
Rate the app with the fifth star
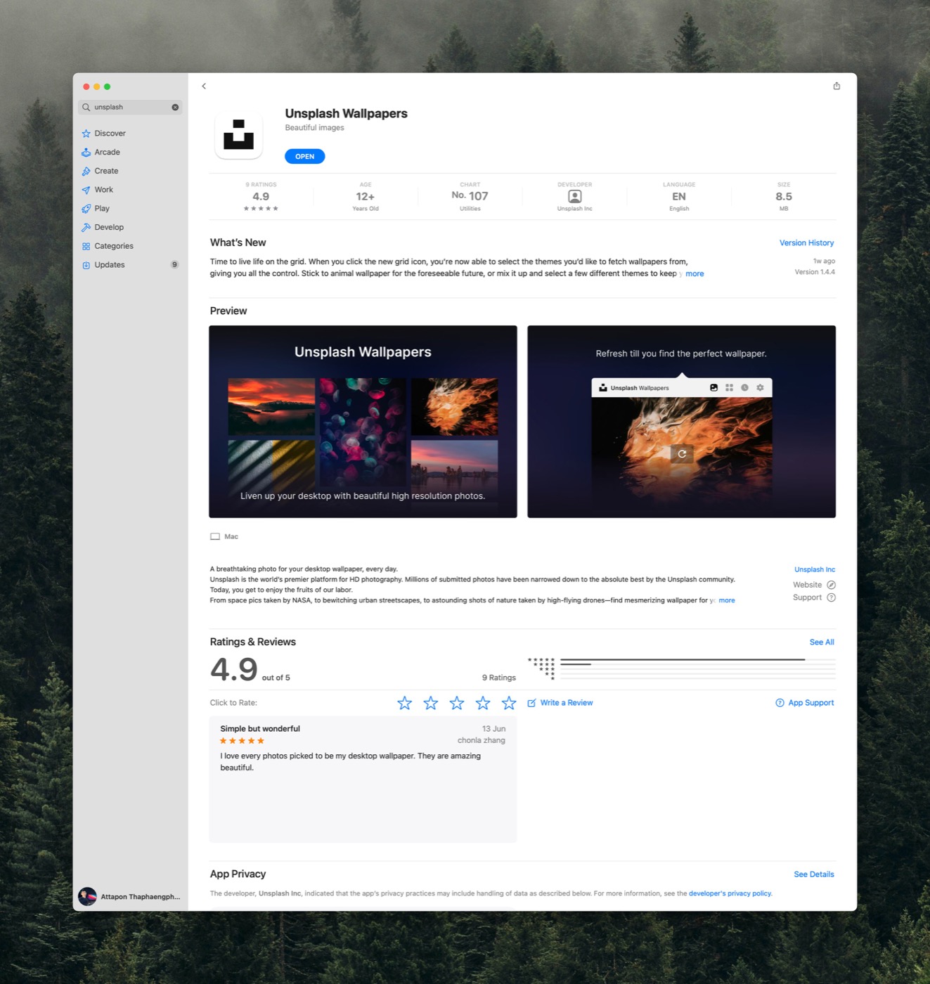tap(509, 703)
